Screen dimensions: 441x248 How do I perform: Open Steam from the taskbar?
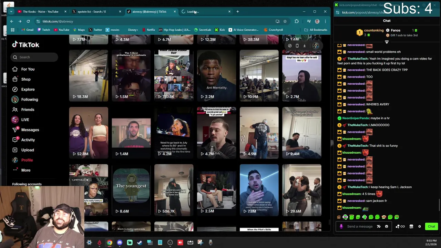pyautogui.click(x=140, y=243)
